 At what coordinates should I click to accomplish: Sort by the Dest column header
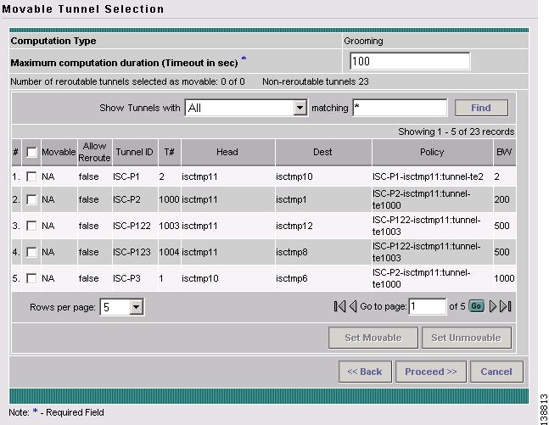pos(322,152)
